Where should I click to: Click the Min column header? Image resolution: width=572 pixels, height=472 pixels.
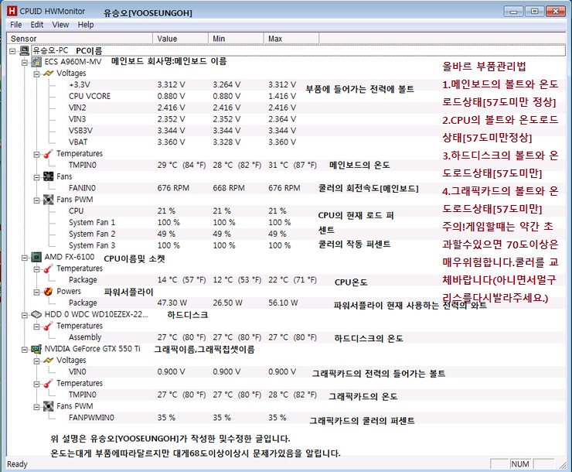click(236, 39)
